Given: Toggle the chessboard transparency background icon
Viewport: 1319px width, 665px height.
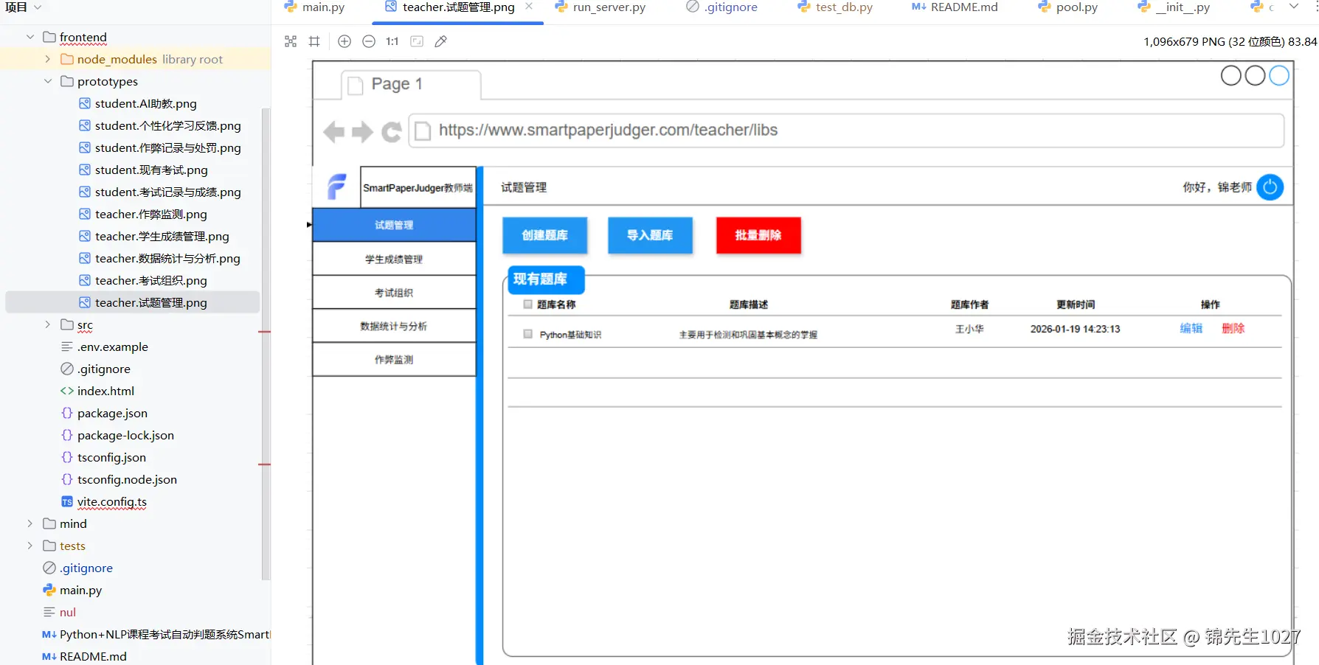Looking at the screenshot, I should click(x=291, y=41).
